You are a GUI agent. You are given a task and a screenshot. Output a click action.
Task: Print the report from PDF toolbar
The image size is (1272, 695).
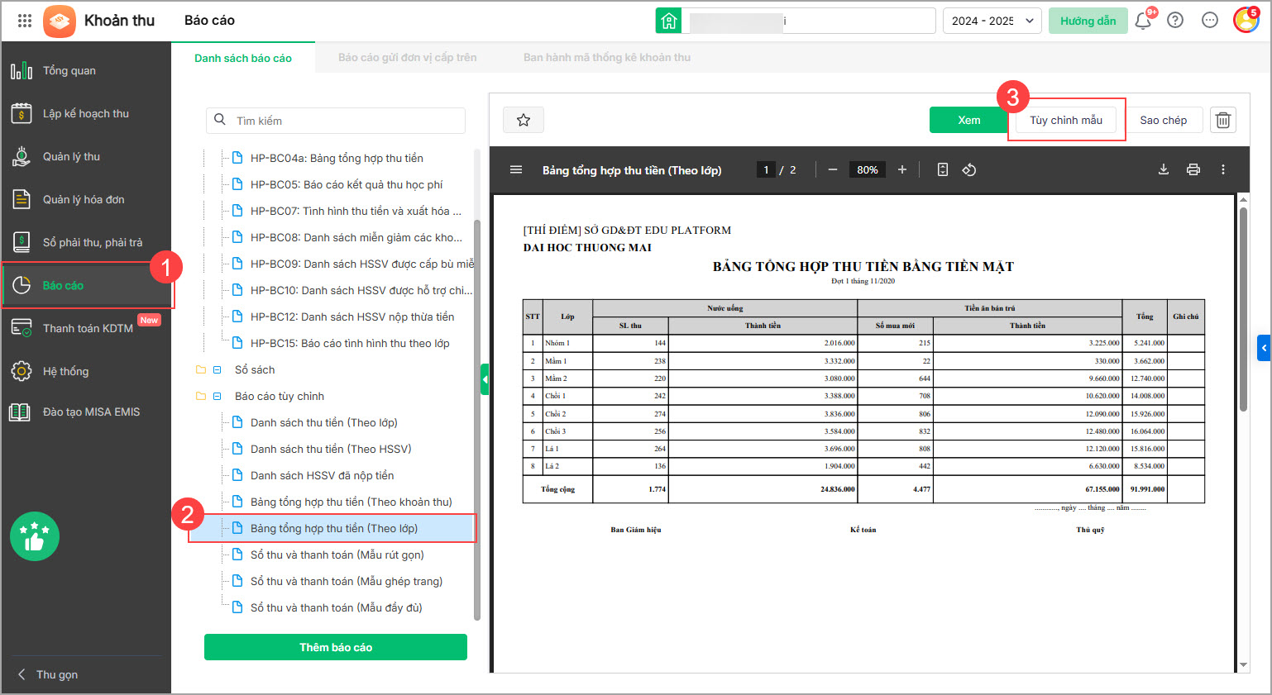[1193, 169]
